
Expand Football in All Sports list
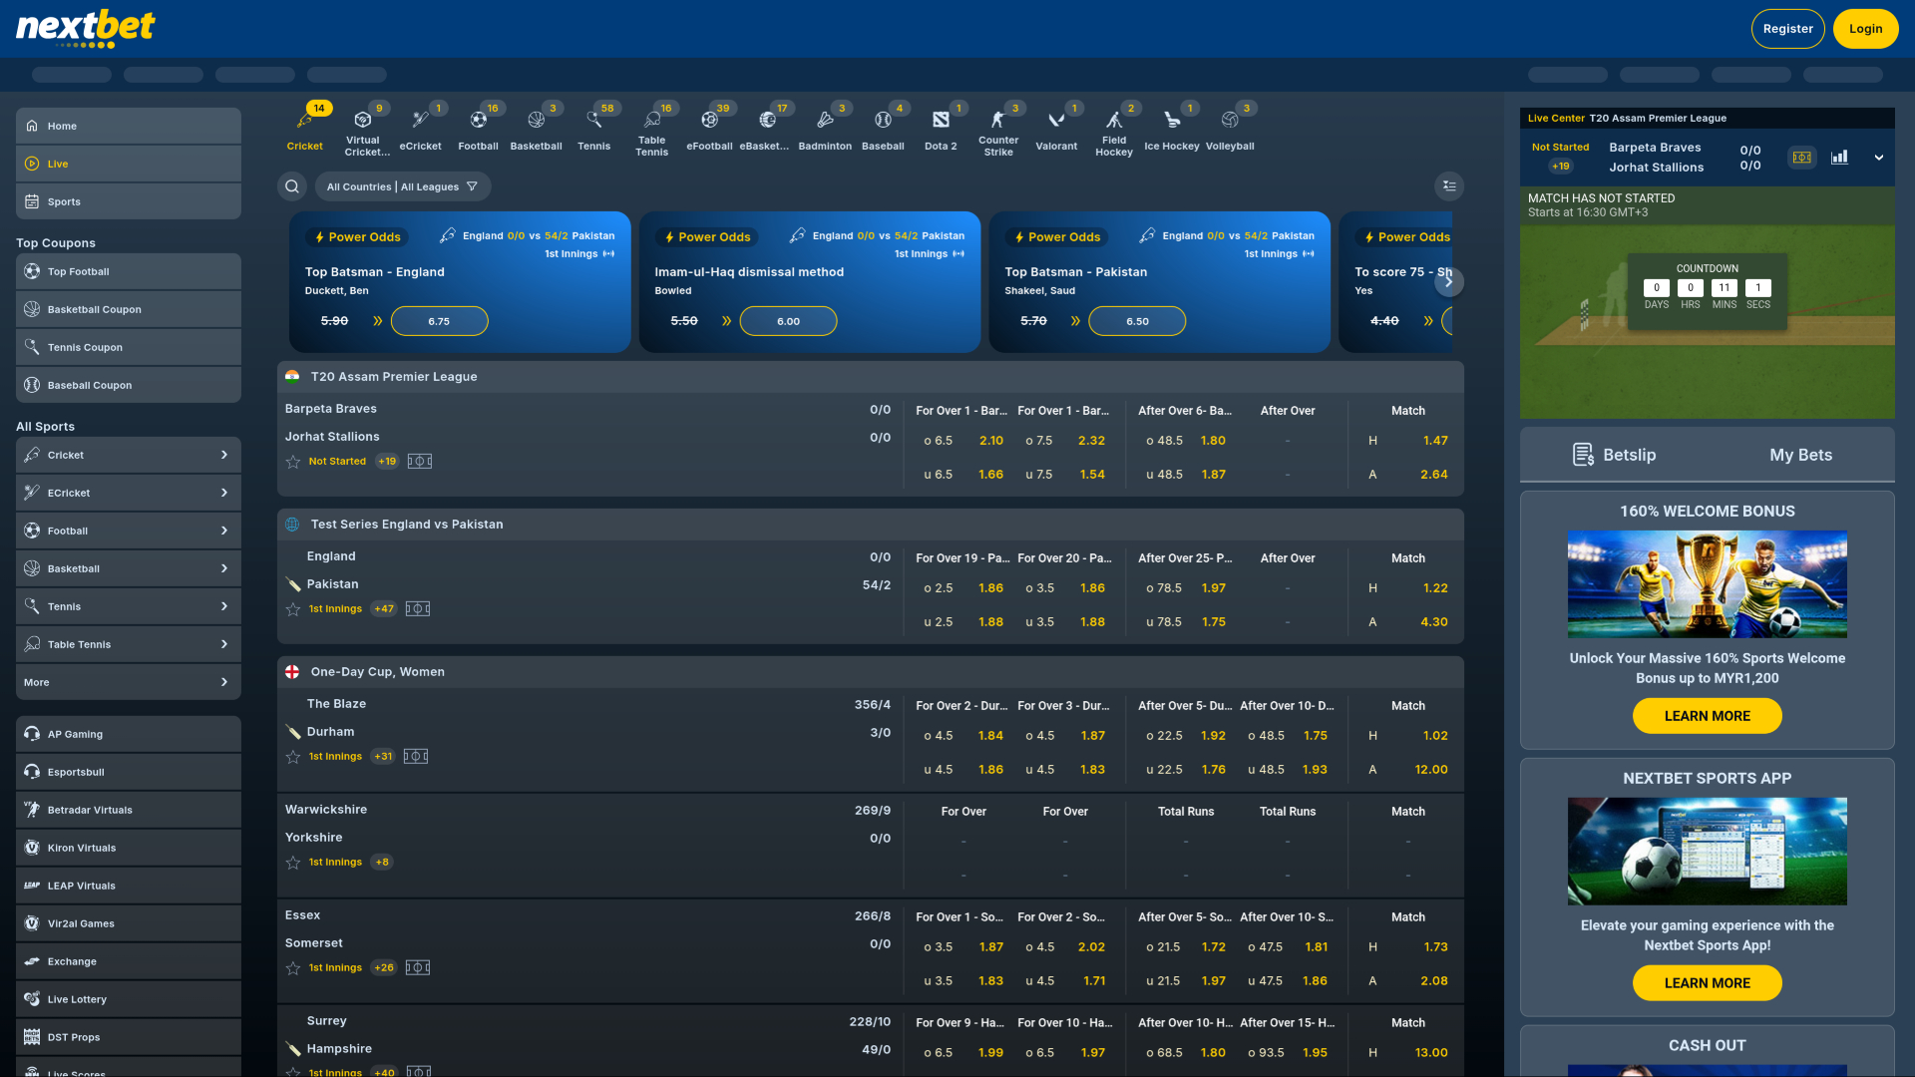point(129,531)
